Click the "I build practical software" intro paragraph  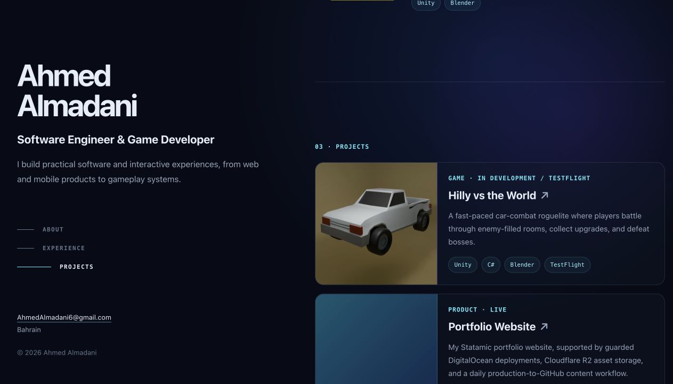pyautogui.click(x=138, y=172)
